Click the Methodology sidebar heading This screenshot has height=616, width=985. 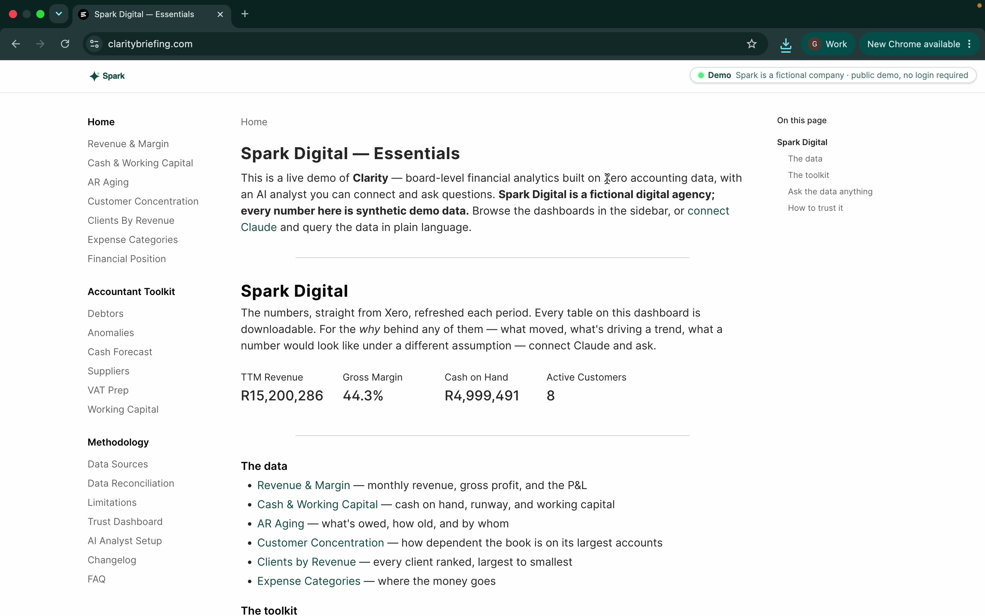(118, 442)
